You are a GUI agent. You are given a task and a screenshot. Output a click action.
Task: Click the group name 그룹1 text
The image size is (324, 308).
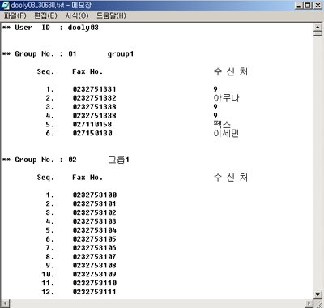click(118, 160)
